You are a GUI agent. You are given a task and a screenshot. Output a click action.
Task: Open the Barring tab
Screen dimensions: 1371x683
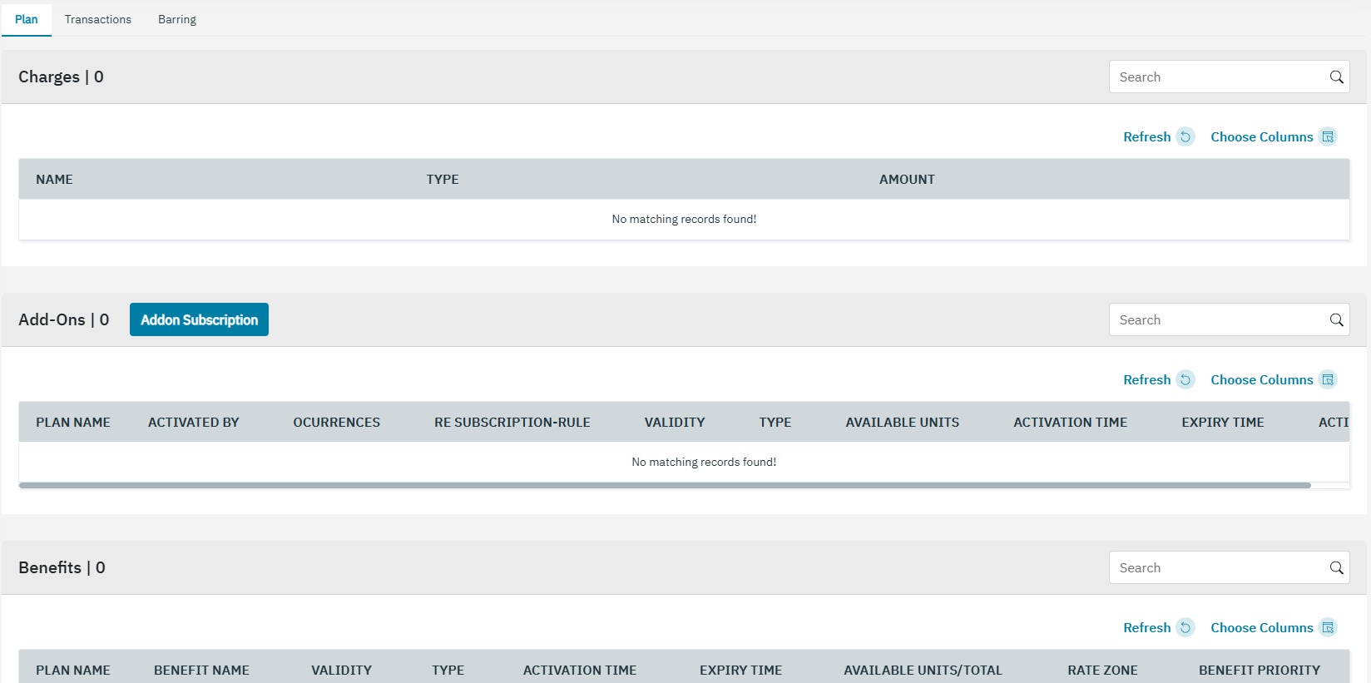click(177, 19)
